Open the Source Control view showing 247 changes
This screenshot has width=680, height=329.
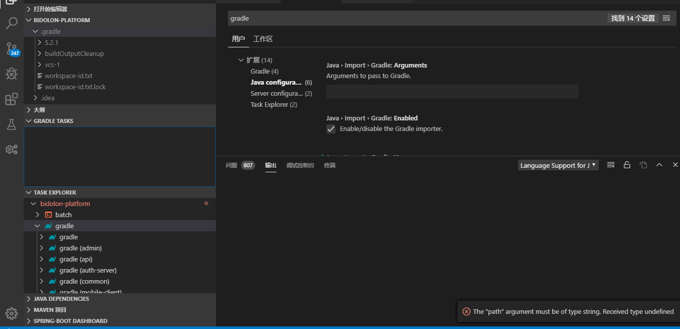(12, 48)
